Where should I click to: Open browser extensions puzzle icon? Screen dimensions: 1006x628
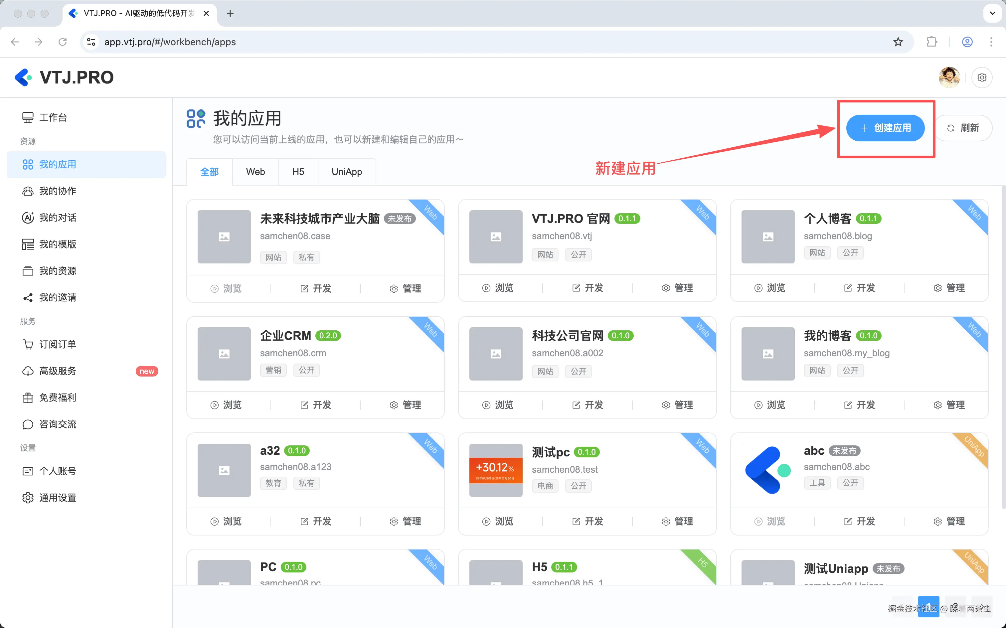click(x=932, y=42)
